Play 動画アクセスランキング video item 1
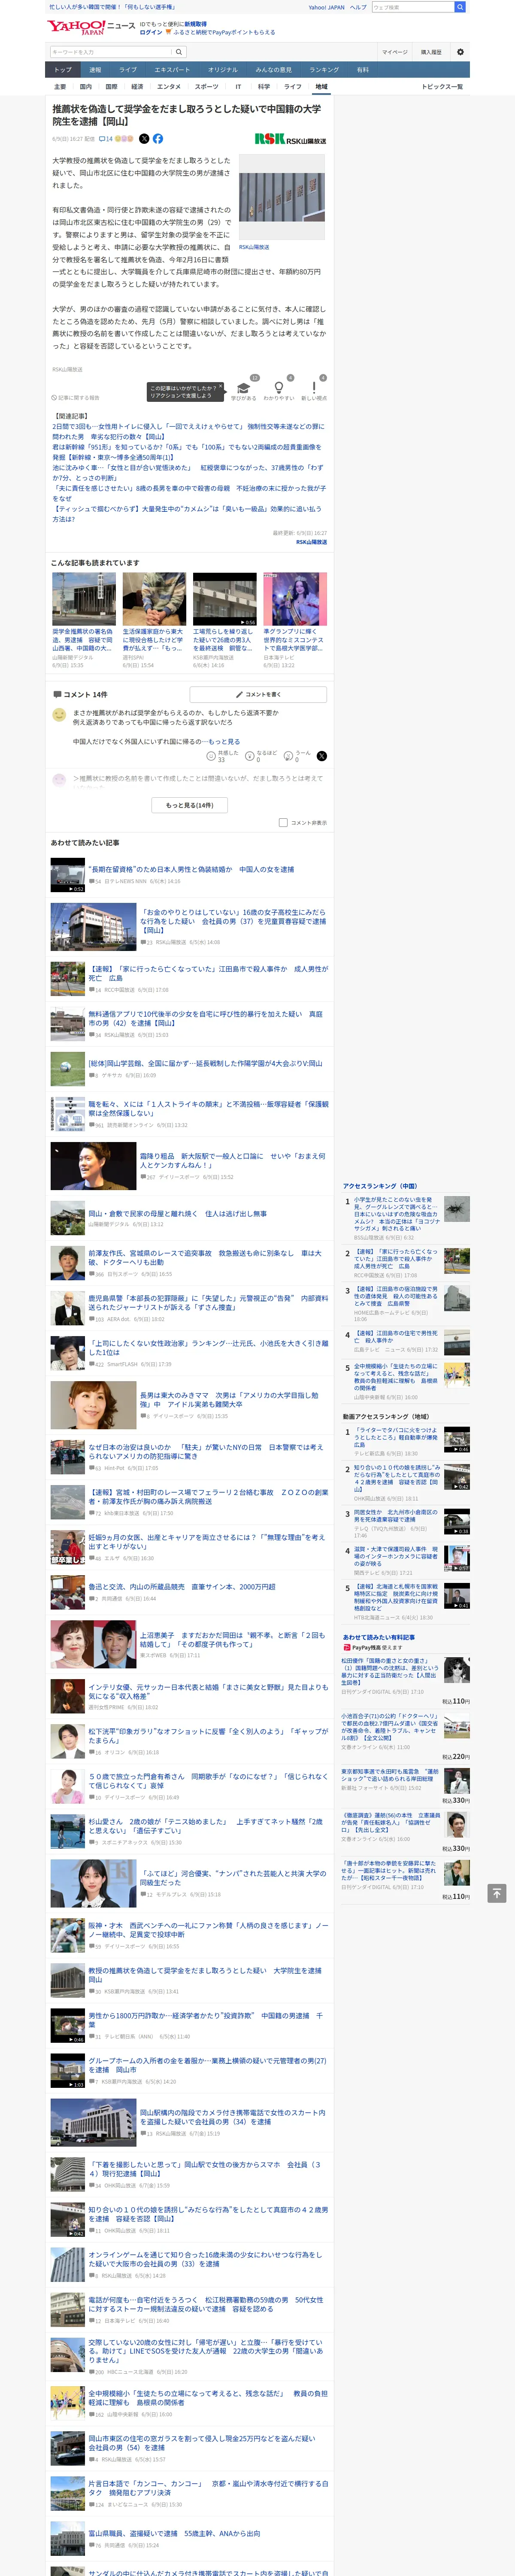This screenshot has height=2576, width=515. [x=457, y=1440]
